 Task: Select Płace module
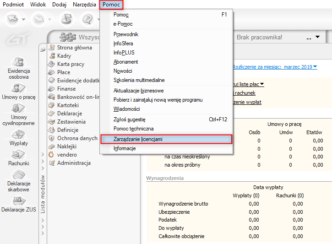(x=59, y=72)
